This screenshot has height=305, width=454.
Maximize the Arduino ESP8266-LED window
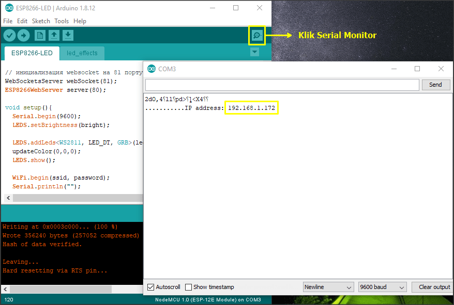tap(236, 8)
